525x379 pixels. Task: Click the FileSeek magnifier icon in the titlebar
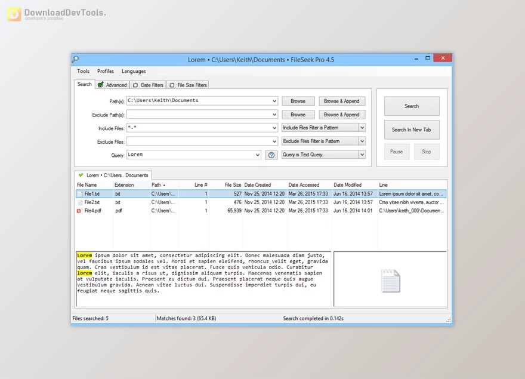pos(76,58)
